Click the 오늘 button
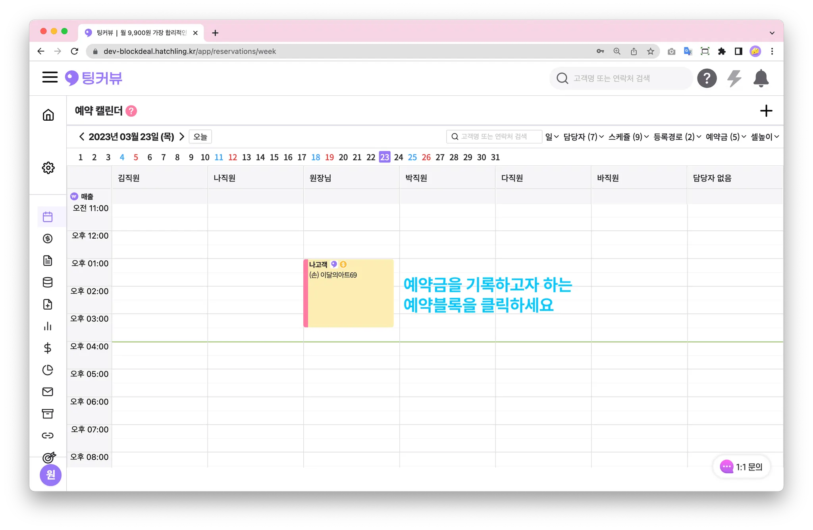 point(200,137)
